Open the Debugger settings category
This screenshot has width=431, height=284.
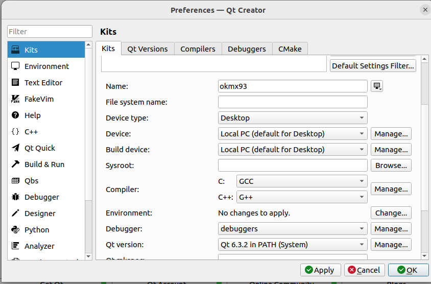point(41,197)
